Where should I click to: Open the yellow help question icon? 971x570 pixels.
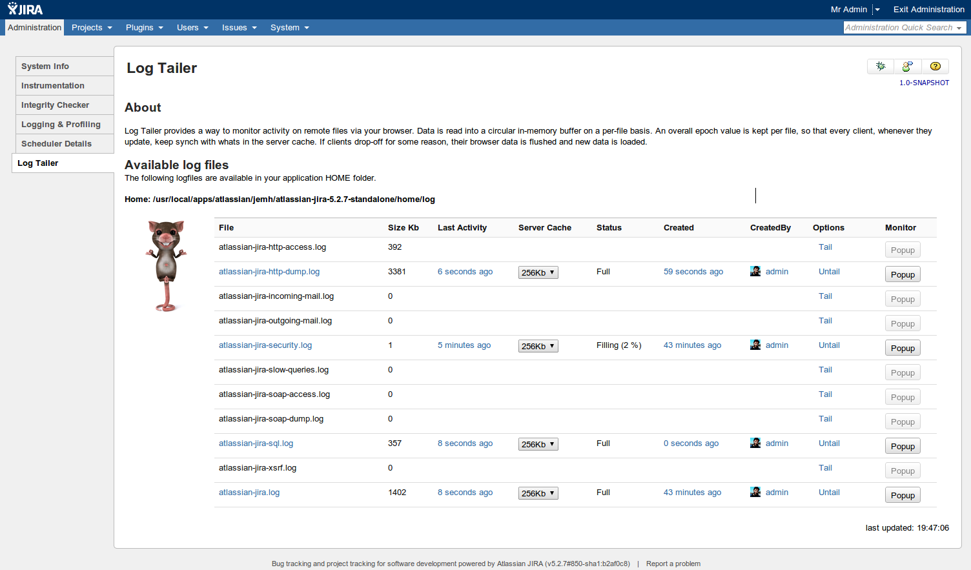coord(935,66)
